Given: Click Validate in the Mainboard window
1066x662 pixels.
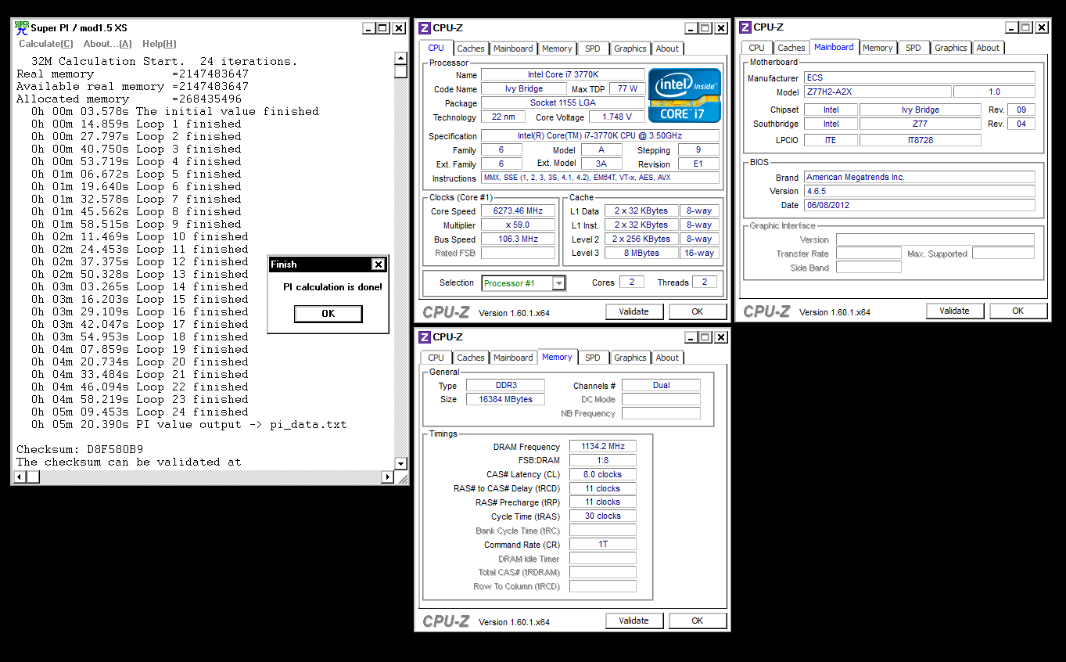Looking at the screenshot, I should pos(954,311).
